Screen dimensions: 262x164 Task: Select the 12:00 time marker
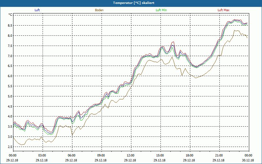131,155
